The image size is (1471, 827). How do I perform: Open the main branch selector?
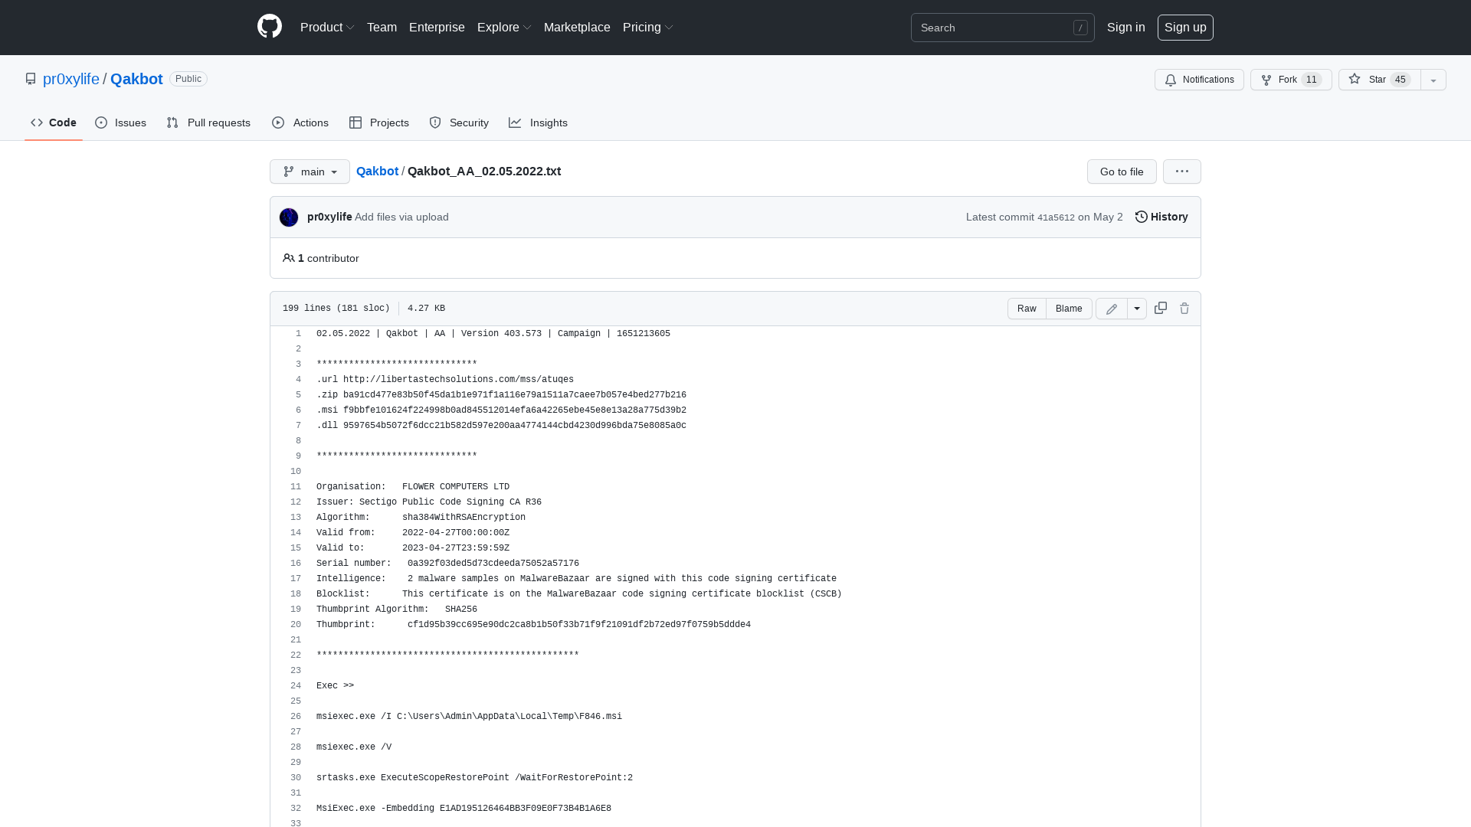pyautogui.click(x=310, y=172)
